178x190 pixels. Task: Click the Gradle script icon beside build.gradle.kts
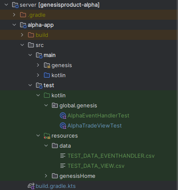click(31, 186)
